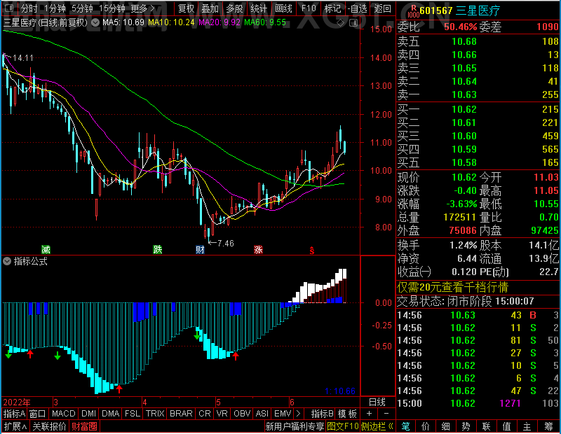Click the blue 财 event marker

(x=200, y=249)
